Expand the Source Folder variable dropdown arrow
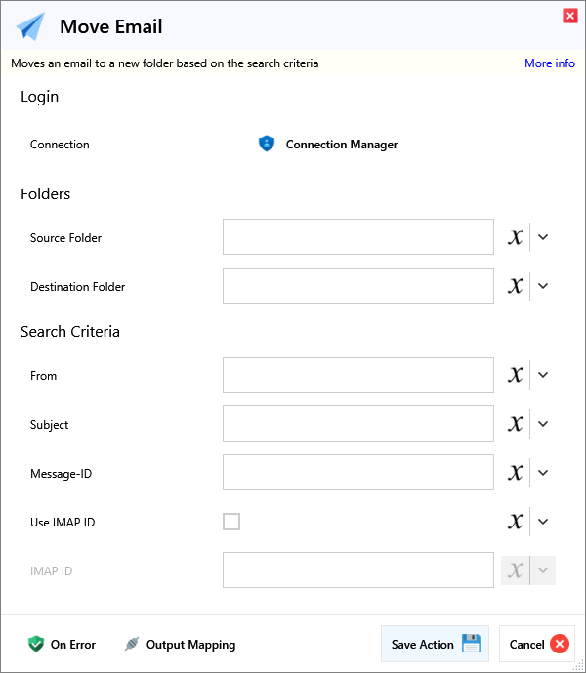 [x=543, y=237]
